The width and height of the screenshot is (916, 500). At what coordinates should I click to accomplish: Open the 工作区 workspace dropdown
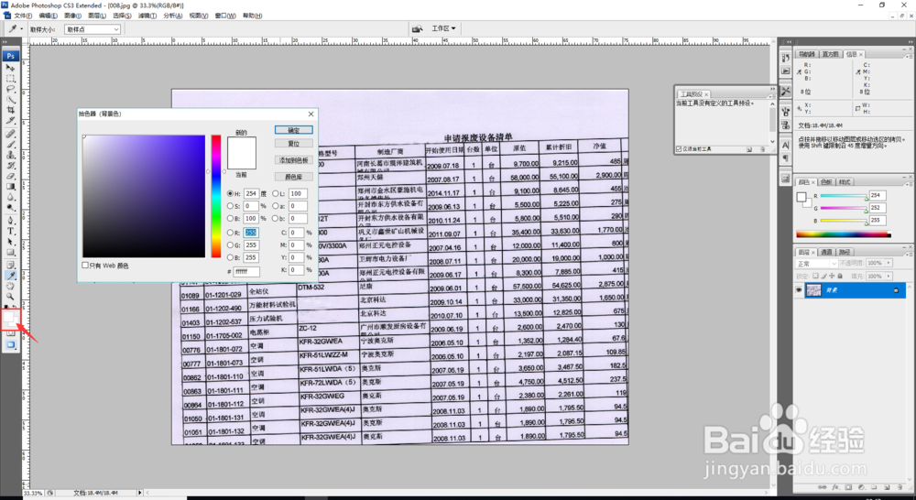[444, 28]
